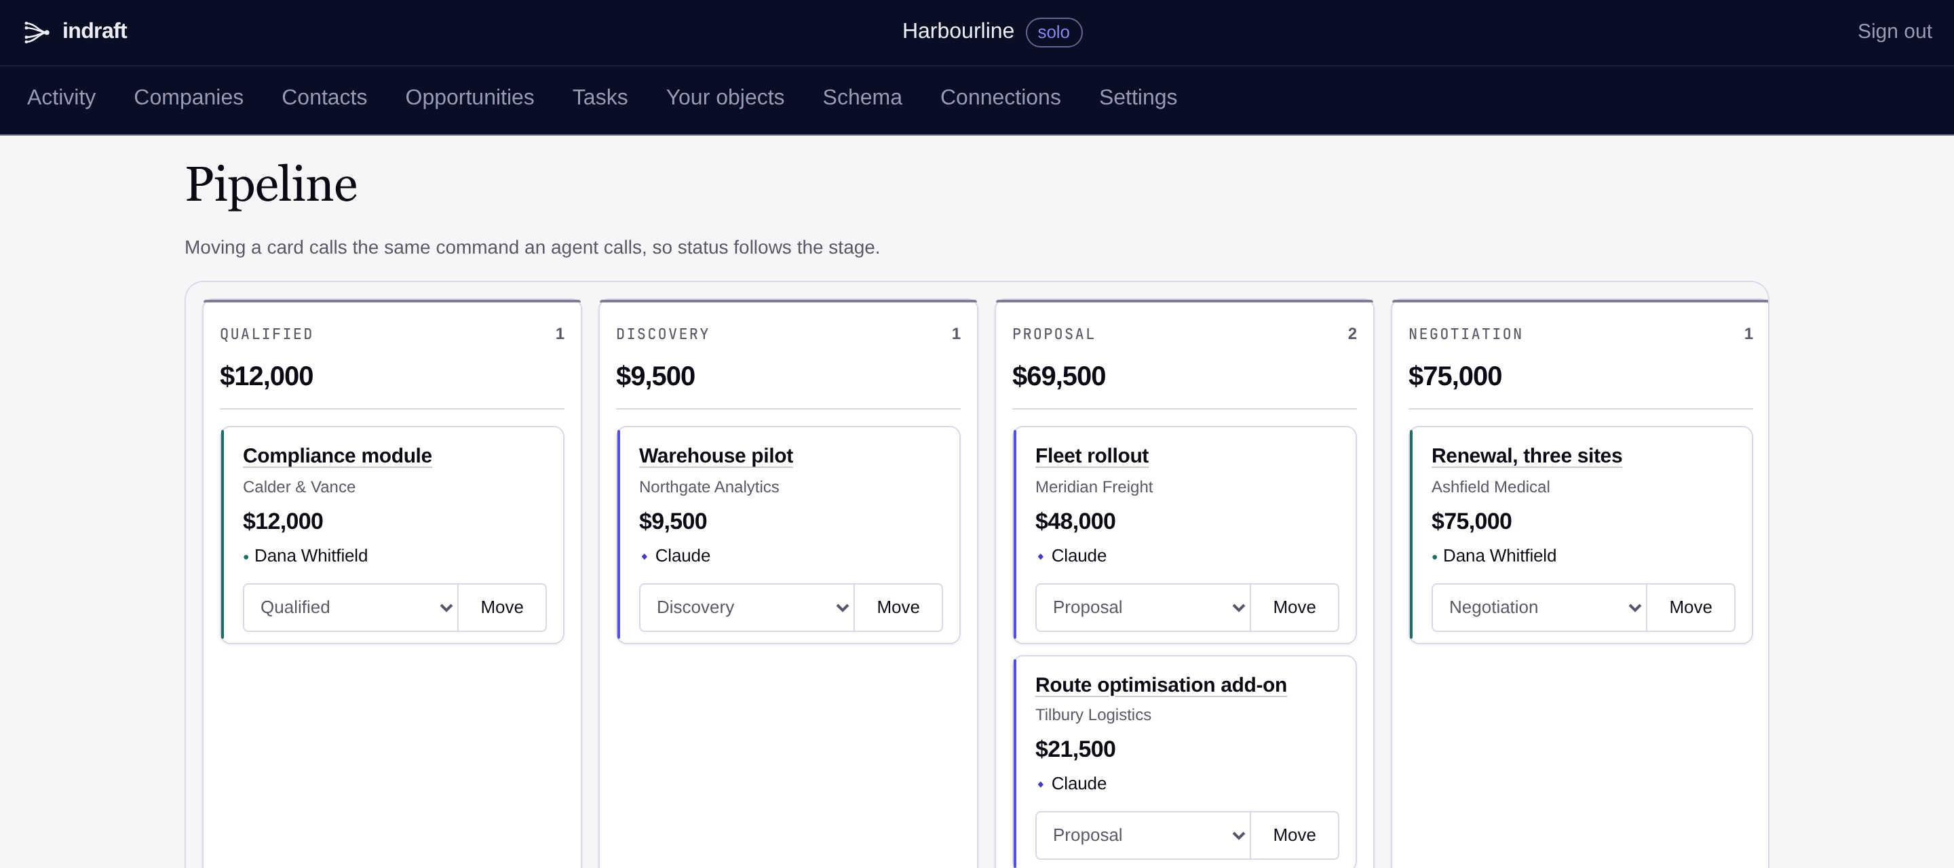Expand stage dropdown on Renewal, three sites card

[x=1539, y=607]
